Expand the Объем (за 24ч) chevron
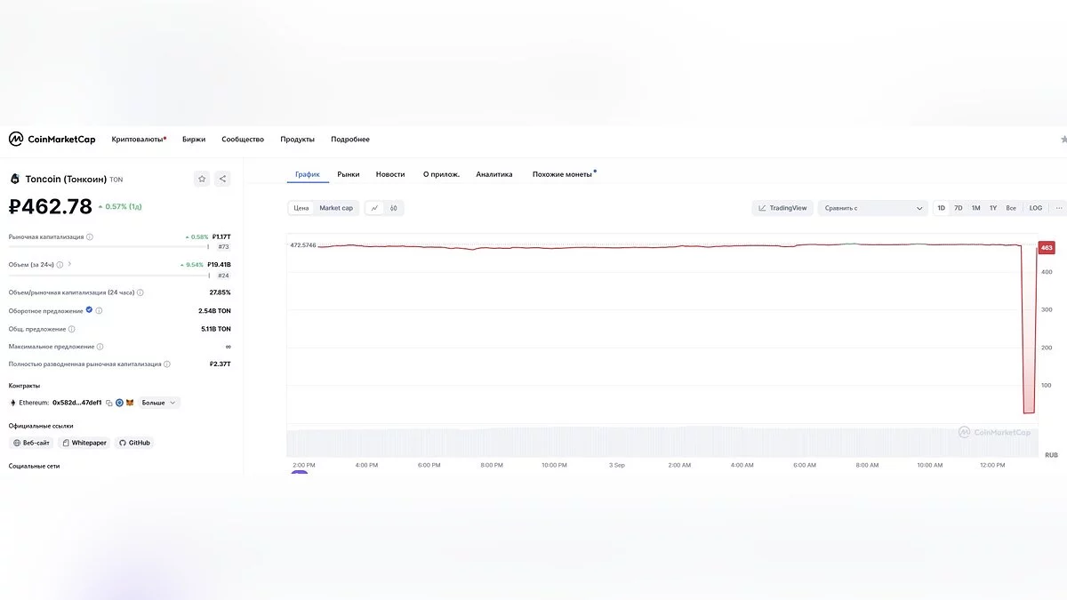The image size is (1067, 600). tap(70, 264)
